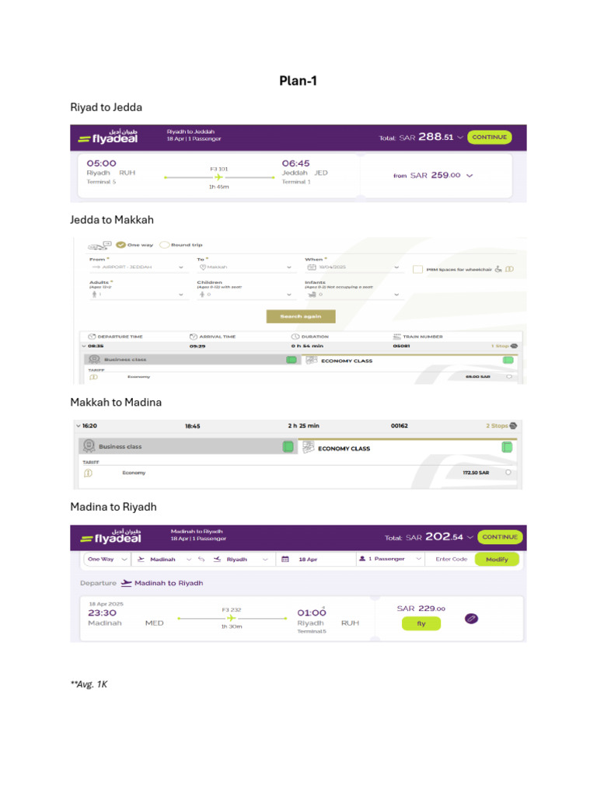Click the swap arrows between Madinah and Riyadh
The image size is (597, 796).
201,559
